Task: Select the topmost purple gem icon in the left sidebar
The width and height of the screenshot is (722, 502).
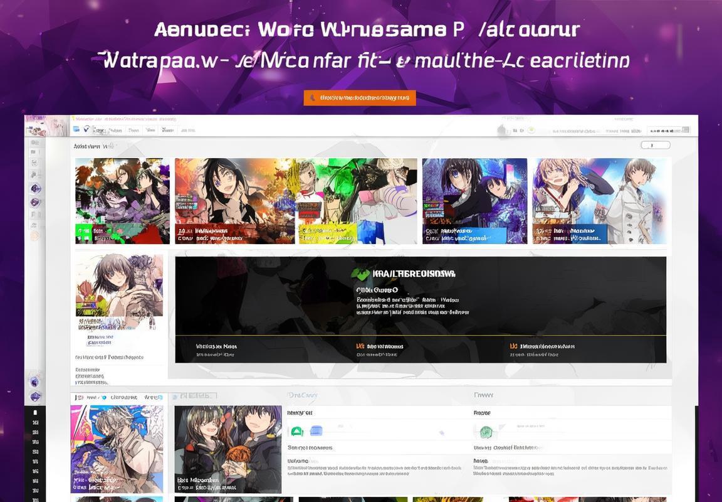Action: pos(36,188)
